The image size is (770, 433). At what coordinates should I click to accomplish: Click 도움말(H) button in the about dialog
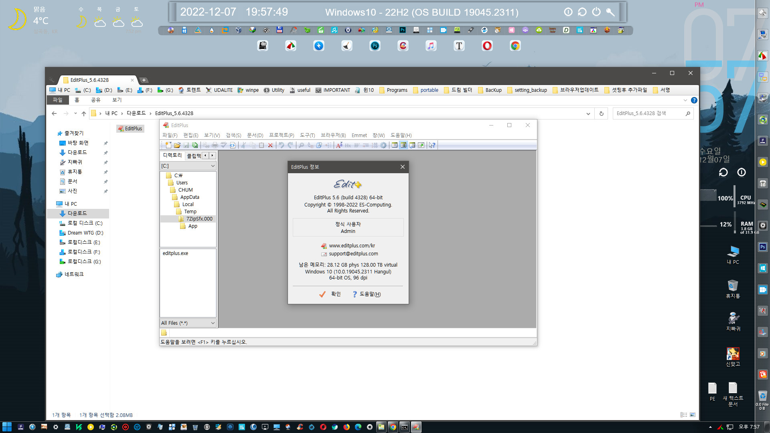367,294
